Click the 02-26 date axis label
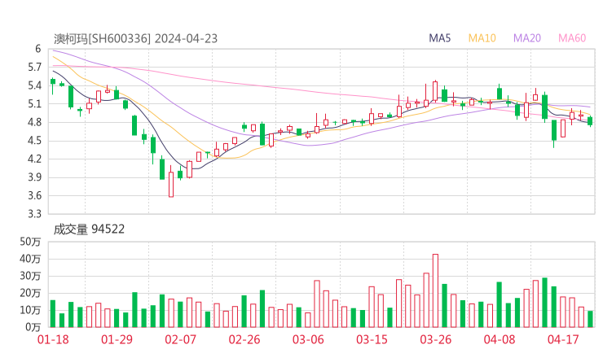603x358 pixels. tap(244, 339)
